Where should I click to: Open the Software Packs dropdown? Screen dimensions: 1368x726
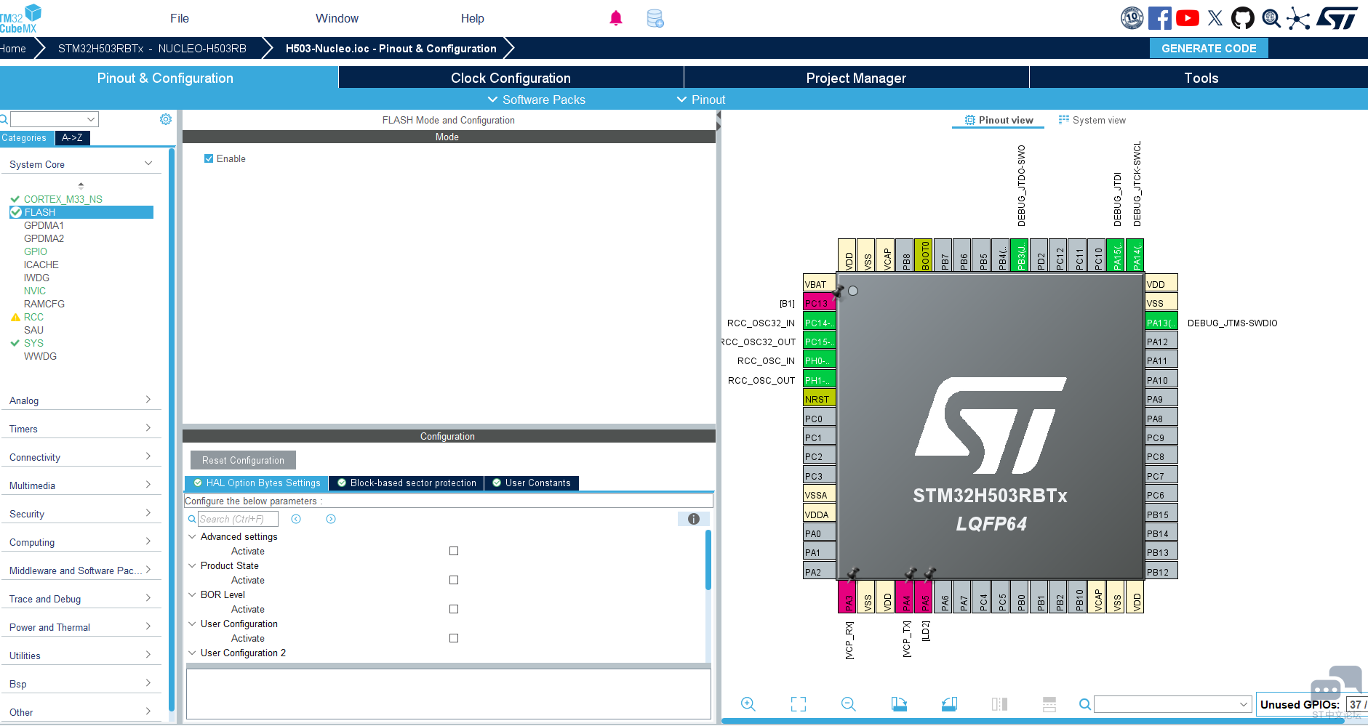coord(536,100)
